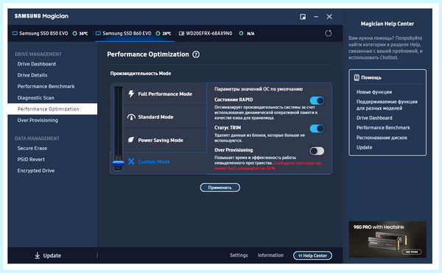Open Update link in Help Center
442x273 pixels.
(x=364, y=147)
